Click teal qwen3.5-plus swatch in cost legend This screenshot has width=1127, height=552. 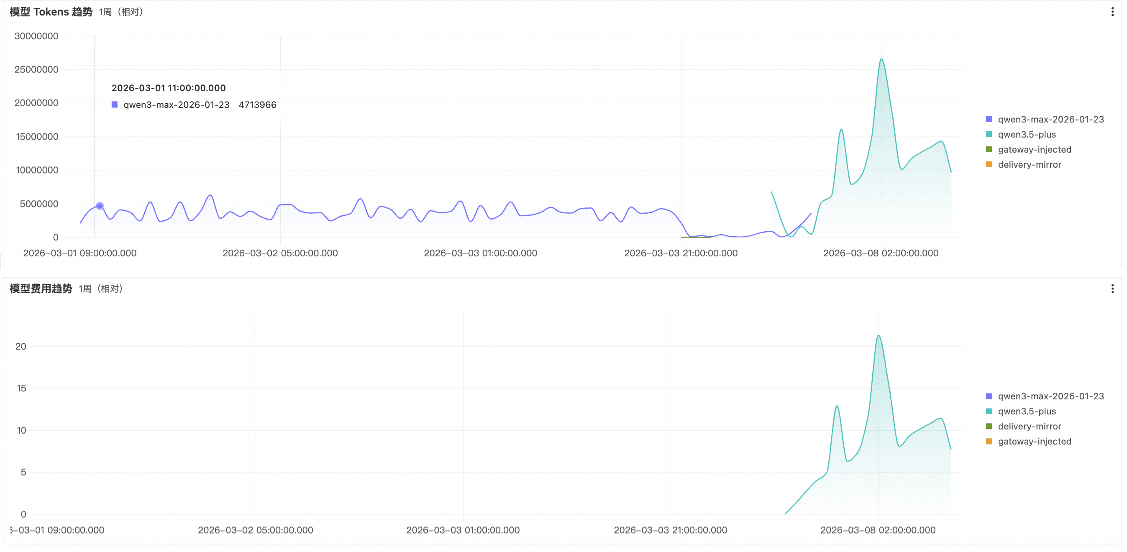coord(989,411)
